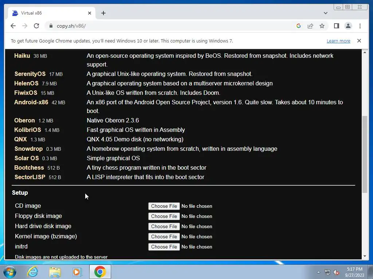Viewport: 373px width, 279px height.
Task: Launch KolibriOS
Action: click(x=28, y=130)
